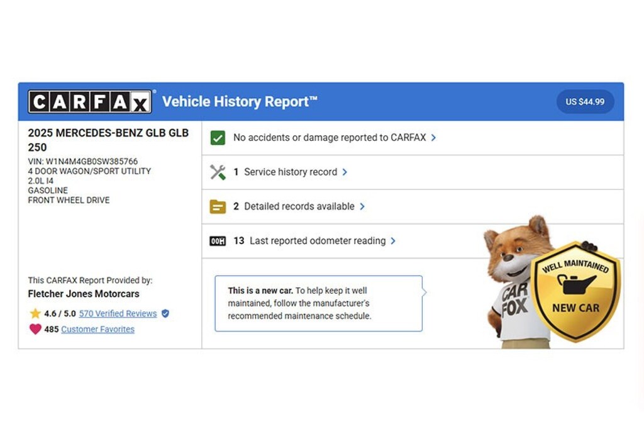Expand the service history record chevron

345,172
